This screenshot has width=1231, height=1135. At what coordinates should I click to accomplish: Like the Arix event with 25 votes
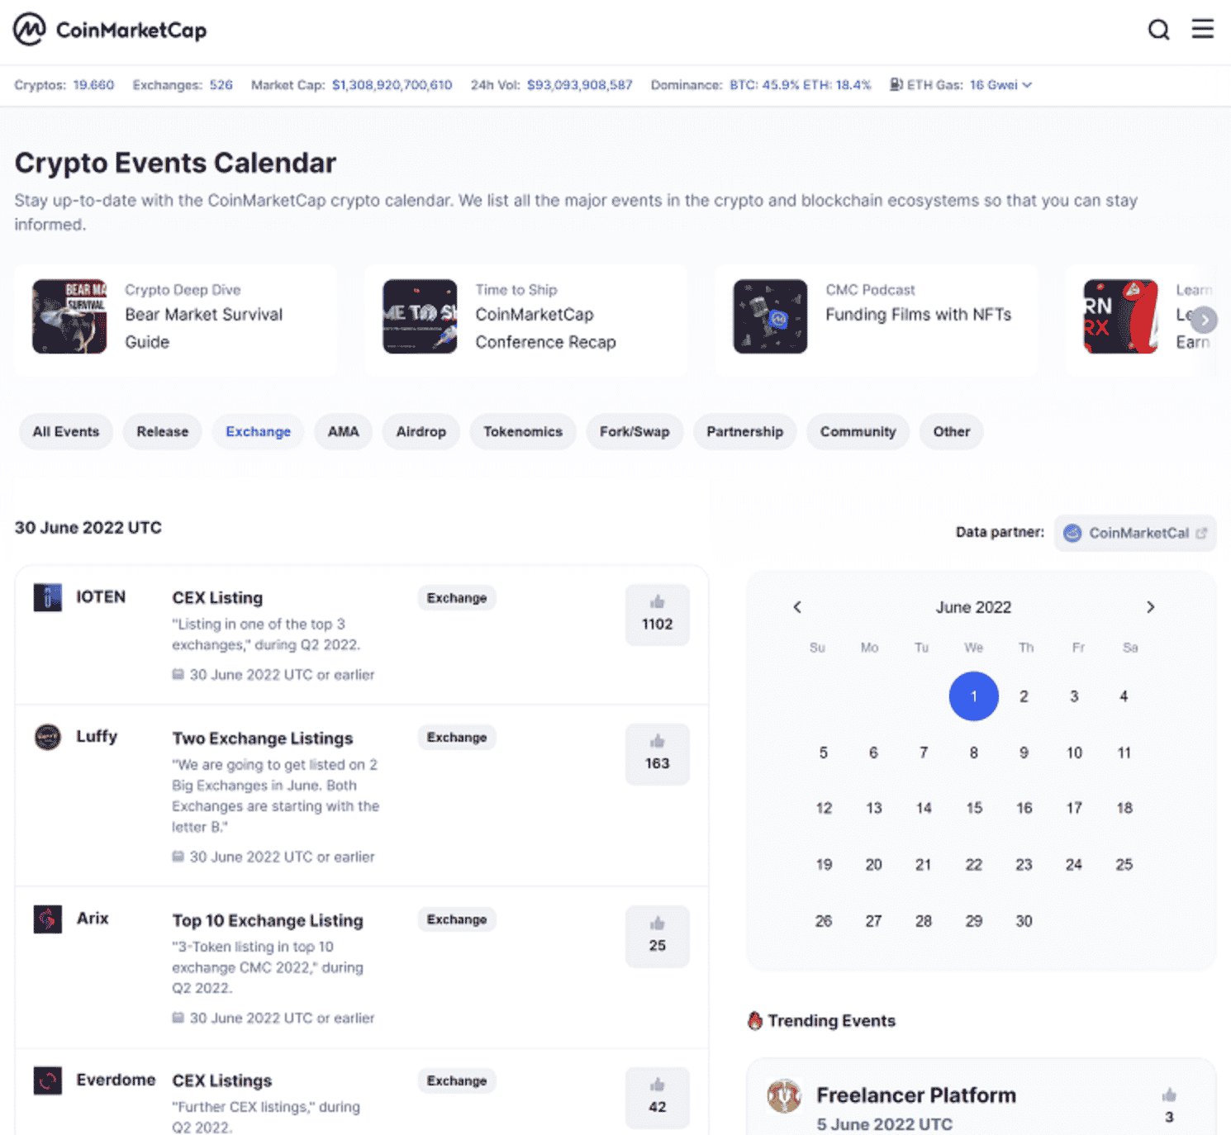point(658,937)
